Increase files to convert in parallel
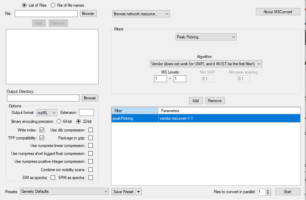Viewport: 306px width, 200px height. click(x=267, y=190)
